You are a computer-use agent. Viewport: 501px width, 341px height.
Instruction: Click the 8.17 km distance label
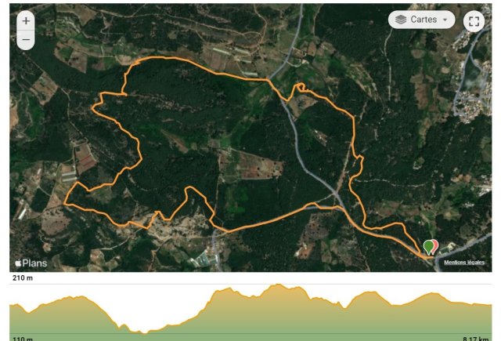pos(475,339)
